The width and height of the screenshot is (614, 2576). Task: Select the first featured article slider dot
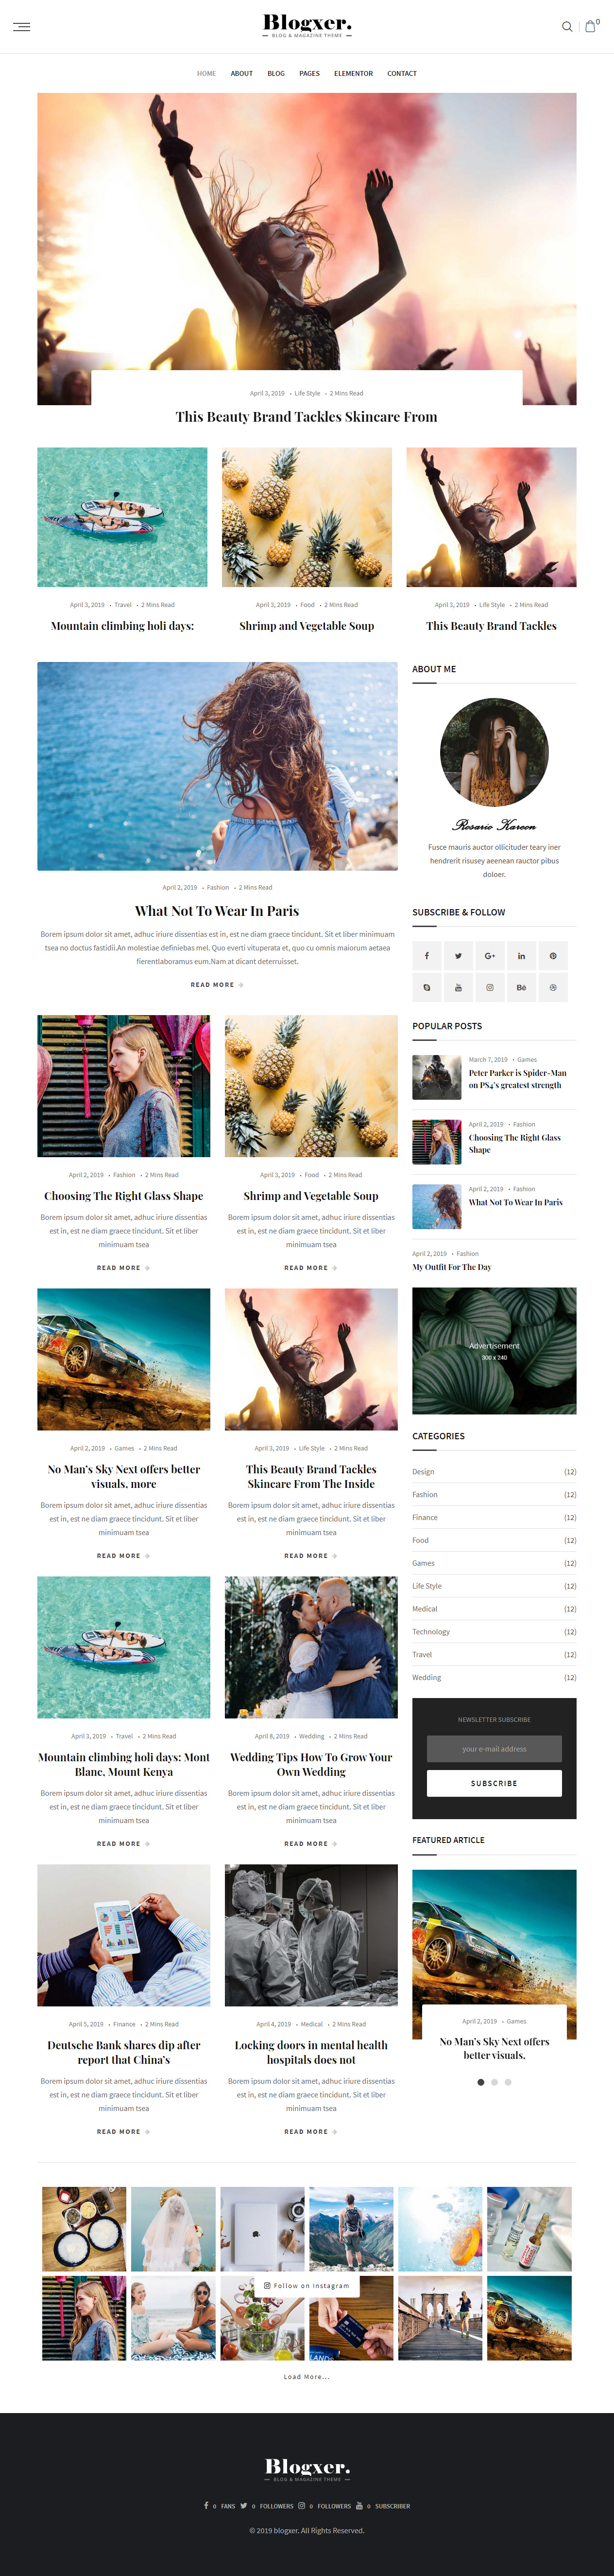[481, 2082]
